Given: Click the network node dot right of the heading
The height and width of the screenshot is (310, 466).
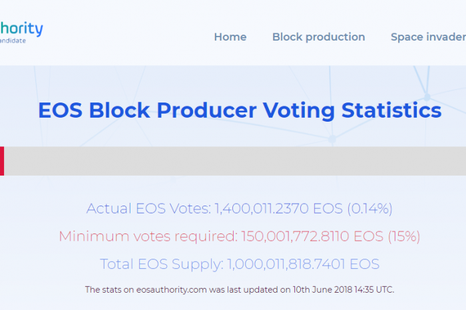Looking at the screenshot, I should [427, 97].
